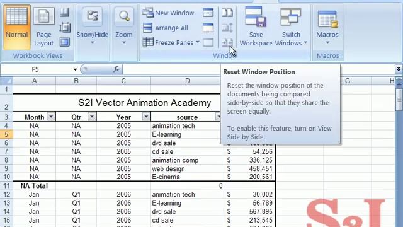Click the vertical scrollbar thumb
Image resolution: width=403 pixels, height=227 pixels.
[x=399, y=99]
